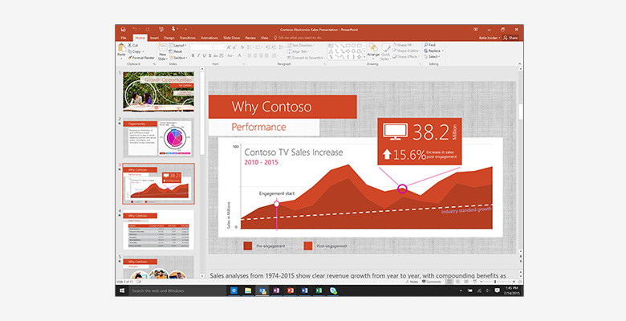Switch to Slide Sorter view
The height and width of the screenshot is (321, 626).
457,282
